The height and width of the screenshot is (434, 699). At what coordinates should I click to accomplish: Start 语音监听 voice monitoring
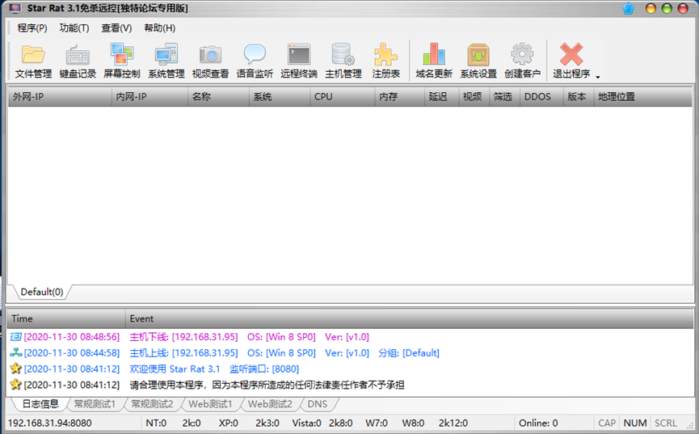pos(255,61)
